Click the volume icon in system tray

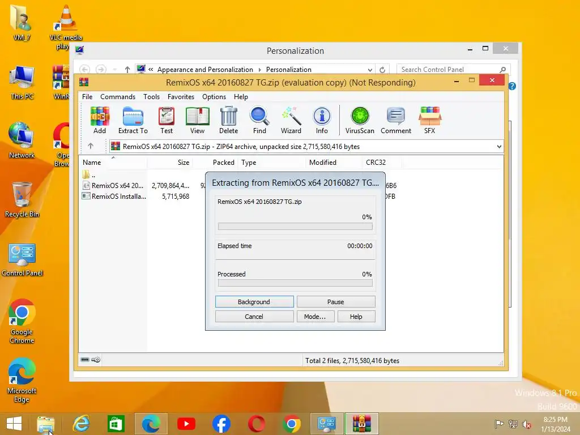(526, 424)
